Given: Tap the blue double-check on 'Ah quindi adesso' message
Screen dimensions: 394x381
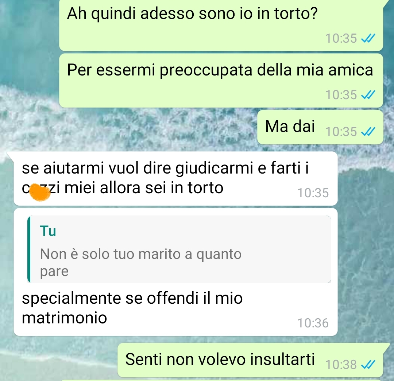Looking at the screenshot, I should [x=368, y=38].
